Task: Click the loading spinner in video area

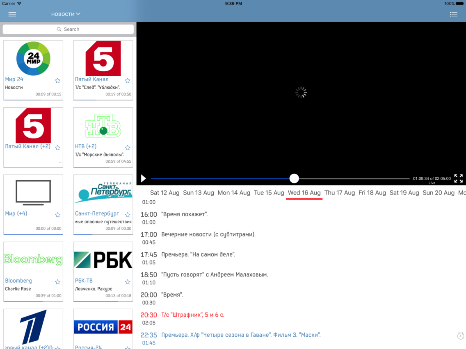Action: (x=301, y=92)
